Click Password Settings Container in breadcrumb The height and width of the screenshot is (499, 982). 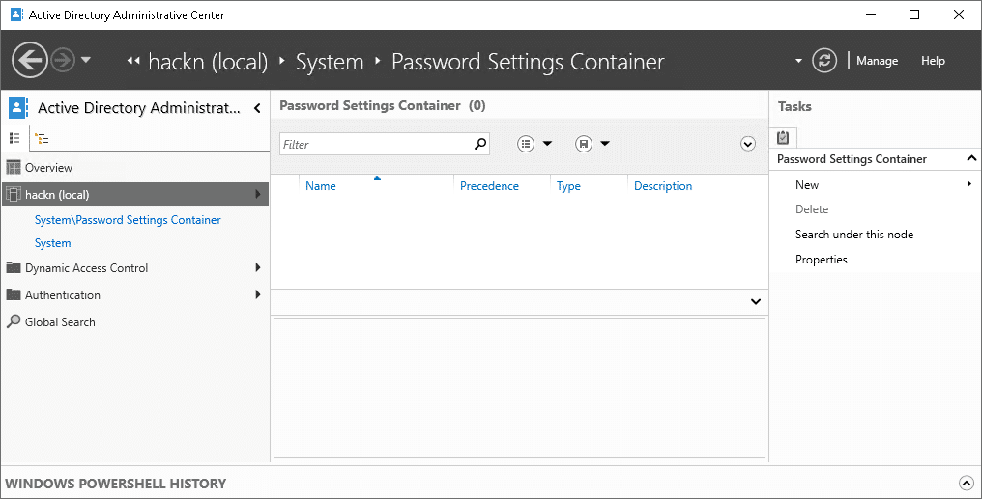[528, 62]
